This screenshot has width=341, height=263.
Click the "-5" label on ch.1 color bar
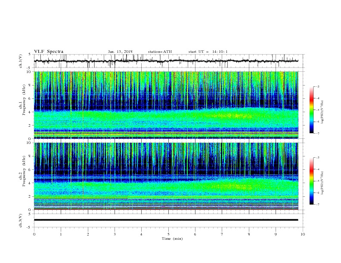(318, 110)
